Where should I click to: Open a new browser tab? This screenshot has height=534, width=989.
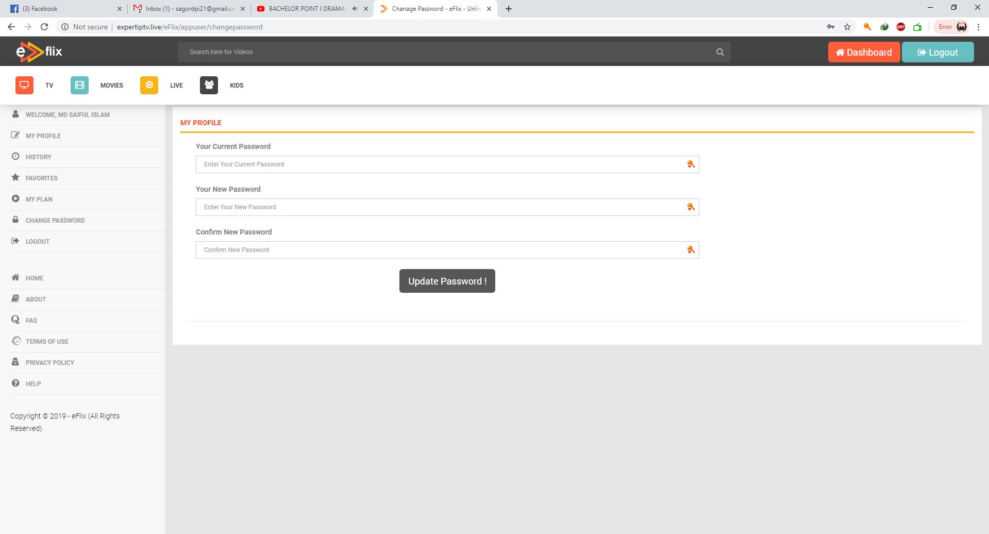tap(509, 9)
